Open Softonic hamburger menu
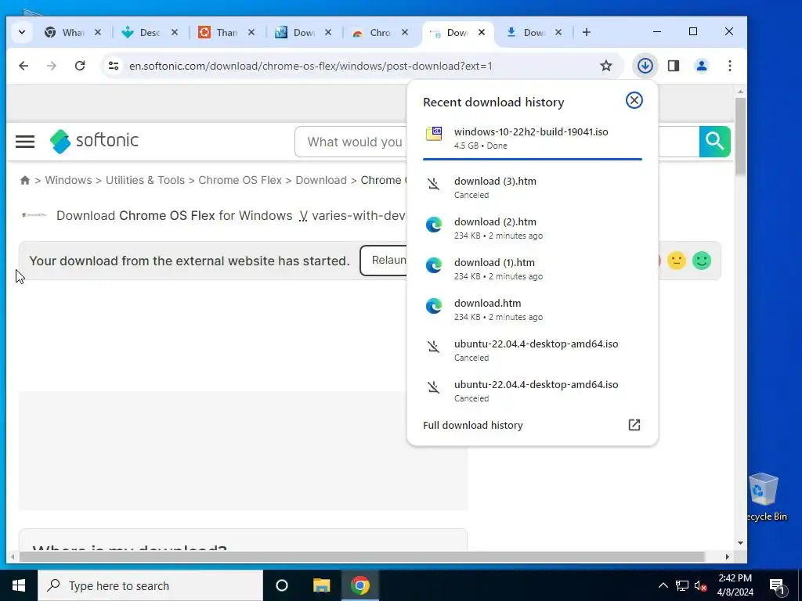The height and width of the screenshot is (601, 802). [x=25, y=141]
